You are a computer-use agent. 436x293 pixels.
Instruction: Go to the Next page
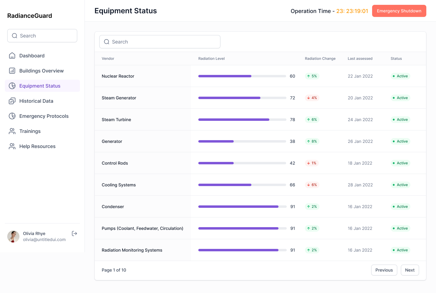410,270
